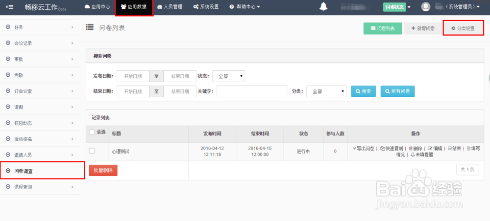Click the 校园动态 sidebar circle icon

point(8,123)
